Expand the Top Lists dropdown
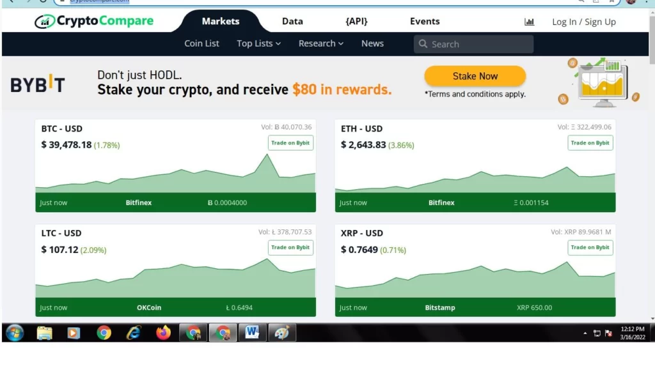655x368 pixels. pos(258,43)
